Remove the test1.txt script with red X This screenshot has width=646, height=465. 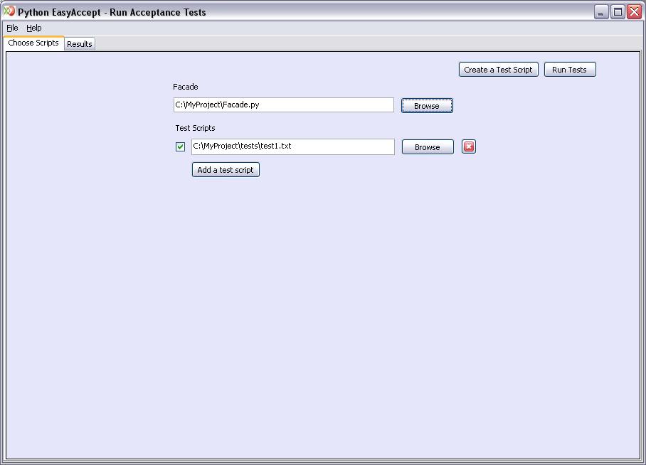pos(468,146)
